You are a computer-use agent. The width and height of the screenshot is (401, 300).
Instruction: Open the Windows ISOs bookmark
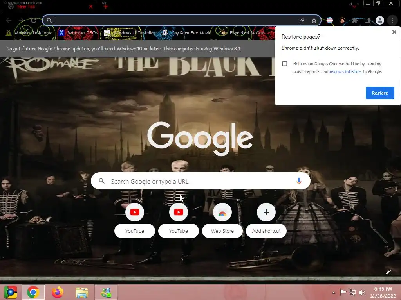(x=78, y=33)
